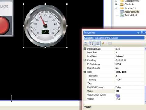Expand the Controls folder node

(x=116, y=4)
